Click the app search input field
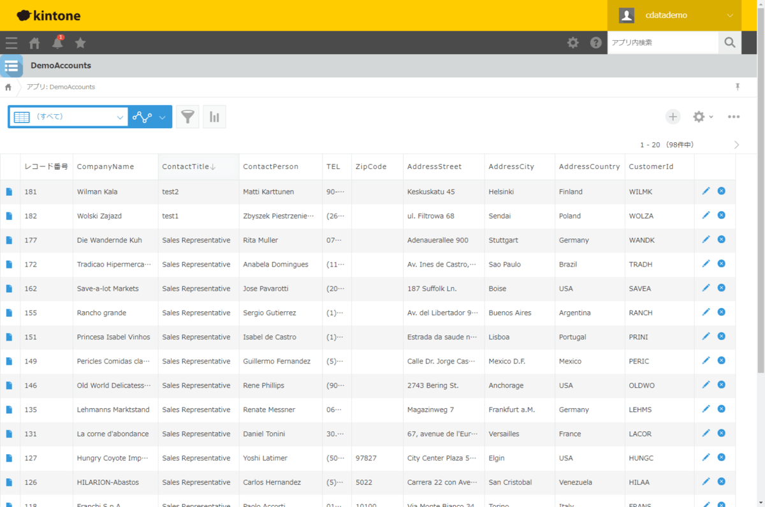The image size is (765, 507). (662, 43)
